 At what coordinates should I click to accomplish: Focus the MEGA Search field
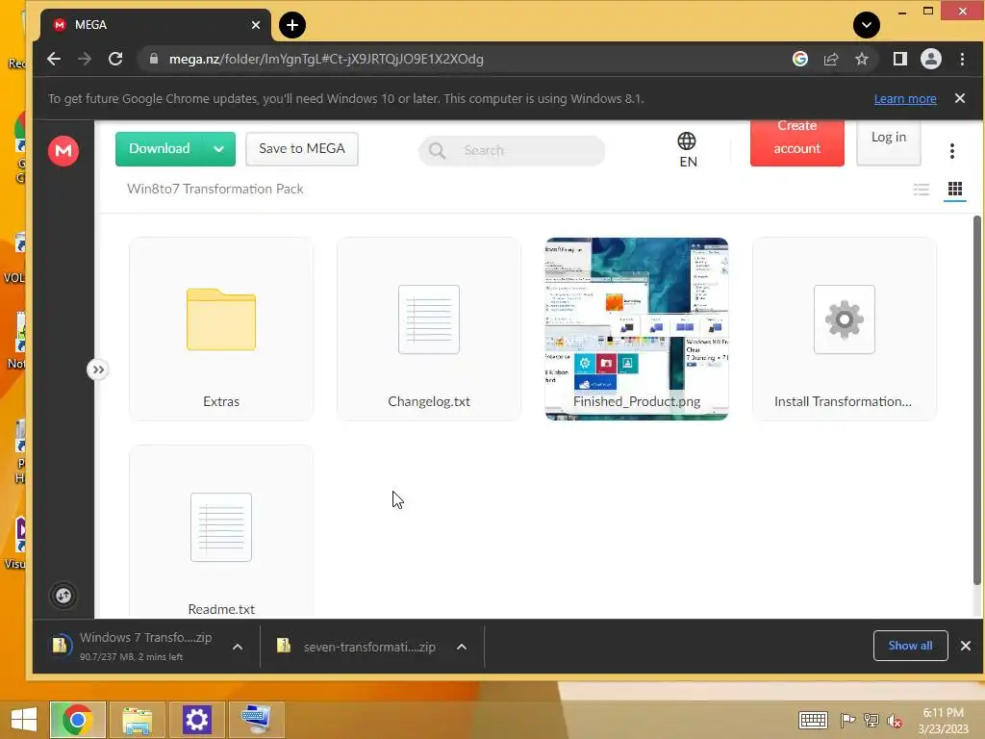tap(512, 150)
